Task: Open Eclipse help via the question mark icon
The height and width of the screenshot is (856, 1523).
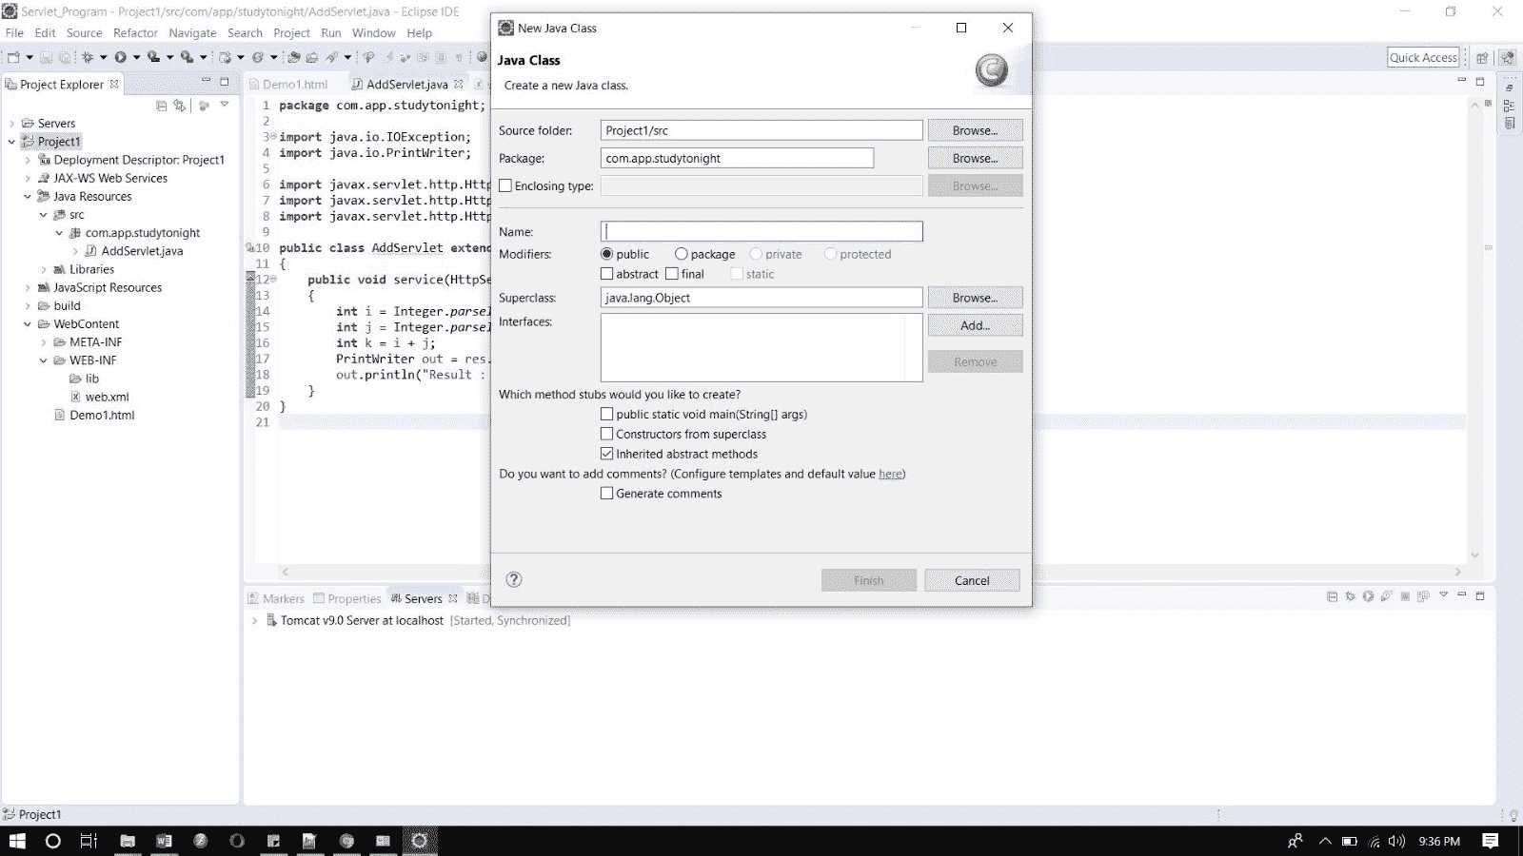Action: [x=514, y=579]
